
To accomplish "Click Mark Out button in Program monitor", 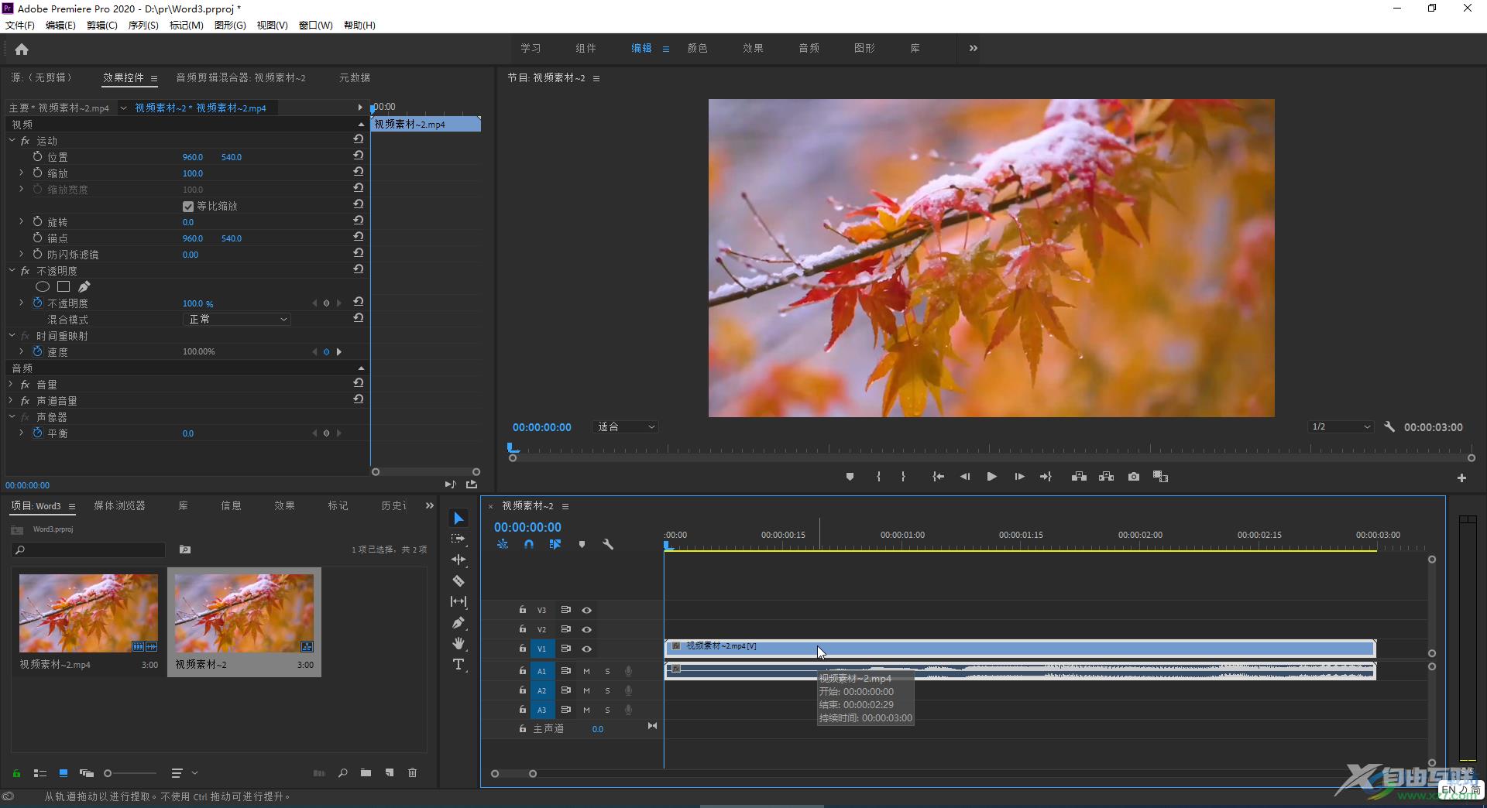I will point(903,477).
